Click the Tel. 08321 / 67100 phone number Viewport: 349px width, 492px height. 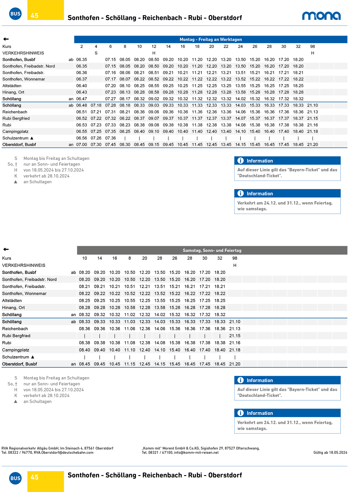pyautogui.click(x=157, y=452)
